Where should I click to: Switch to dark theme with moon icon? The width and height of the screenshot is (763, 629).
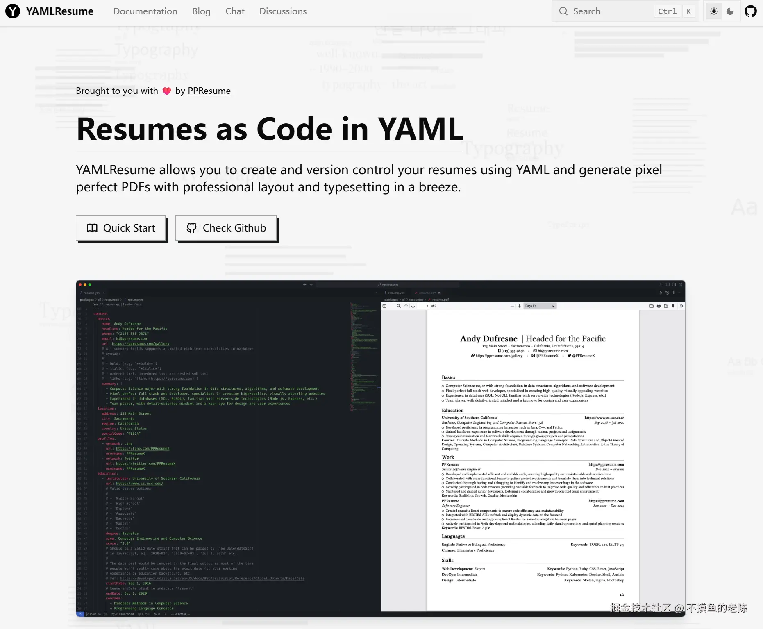click(730, 11)
